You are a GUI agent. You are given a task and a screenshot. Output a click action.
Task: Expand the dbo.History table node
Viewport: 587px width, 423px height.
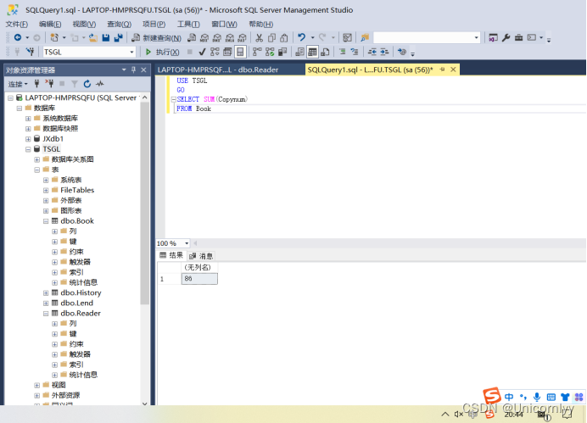click(46, 292)
